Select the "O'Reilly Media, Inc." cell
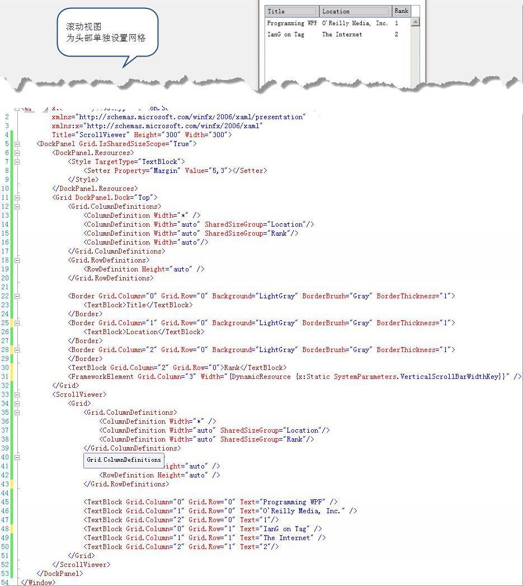 (x=355, y=23)
